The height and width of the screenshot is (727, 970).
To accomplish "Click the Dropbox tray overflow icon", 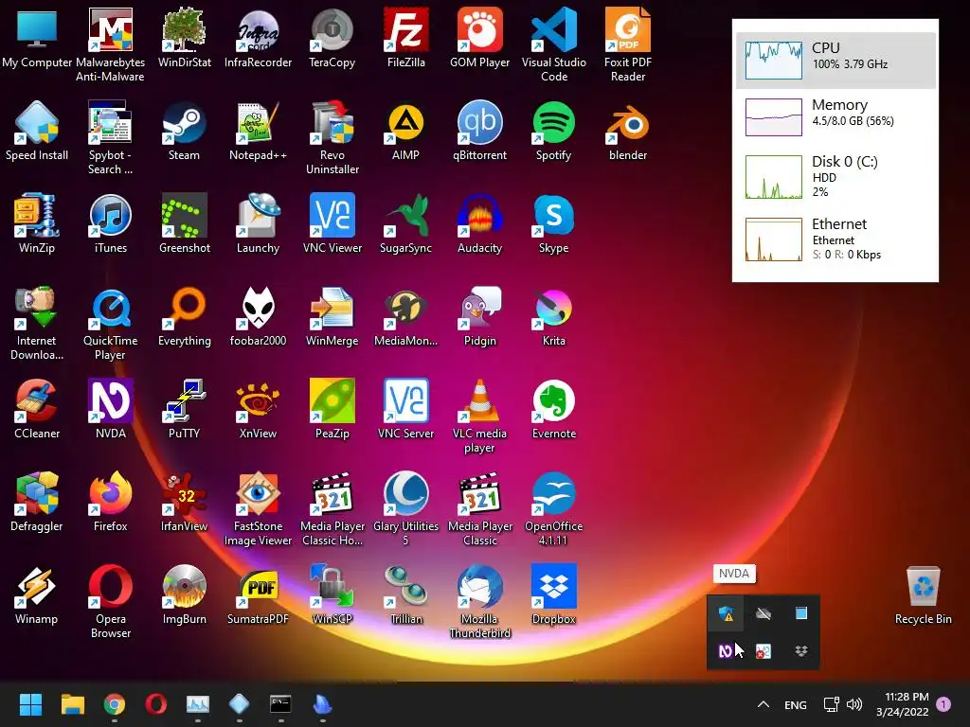I will pos(801,650).
